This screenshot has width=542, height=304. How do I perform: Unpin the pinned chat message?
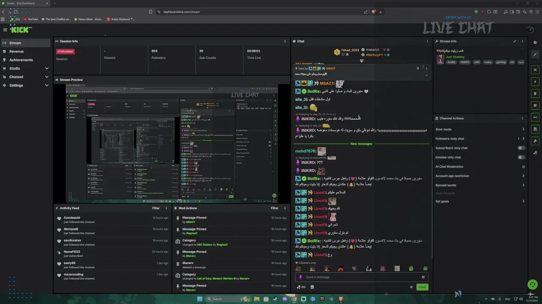[x=418, y=68]
